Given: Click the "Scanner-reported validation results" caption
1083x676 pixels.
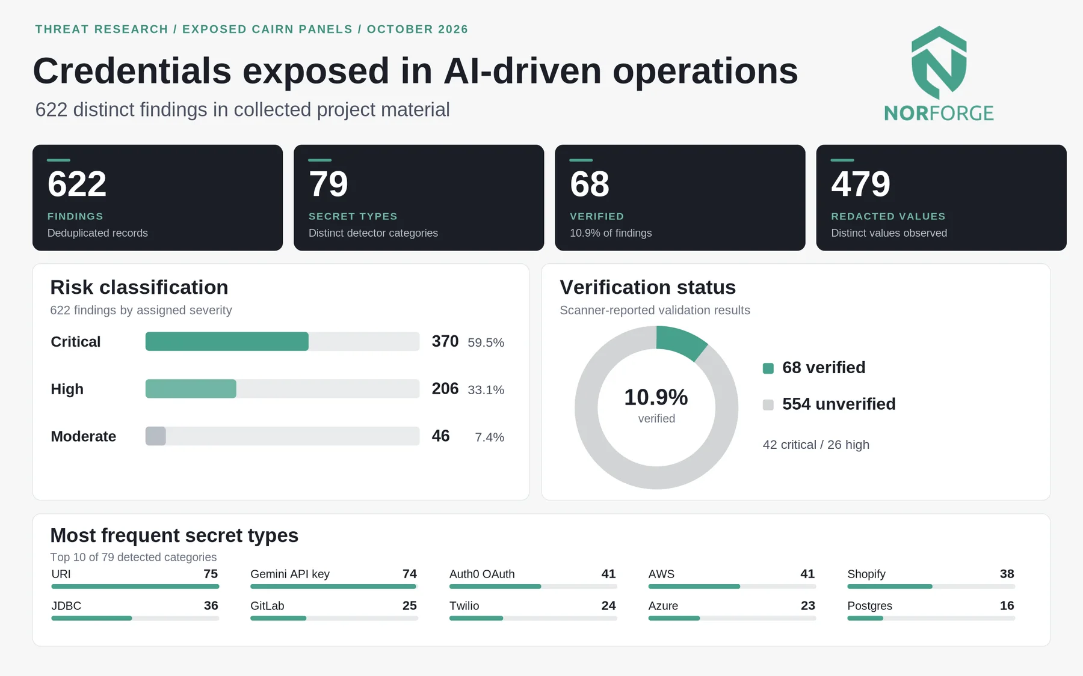Looking at the screenshot, I should pos(655,310).
